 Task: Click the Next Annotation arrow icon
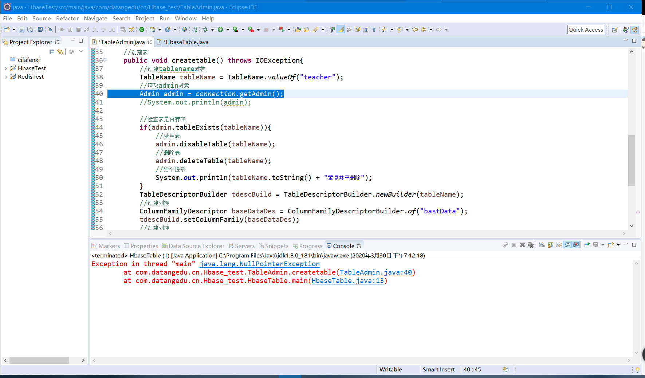pos(384,29)
